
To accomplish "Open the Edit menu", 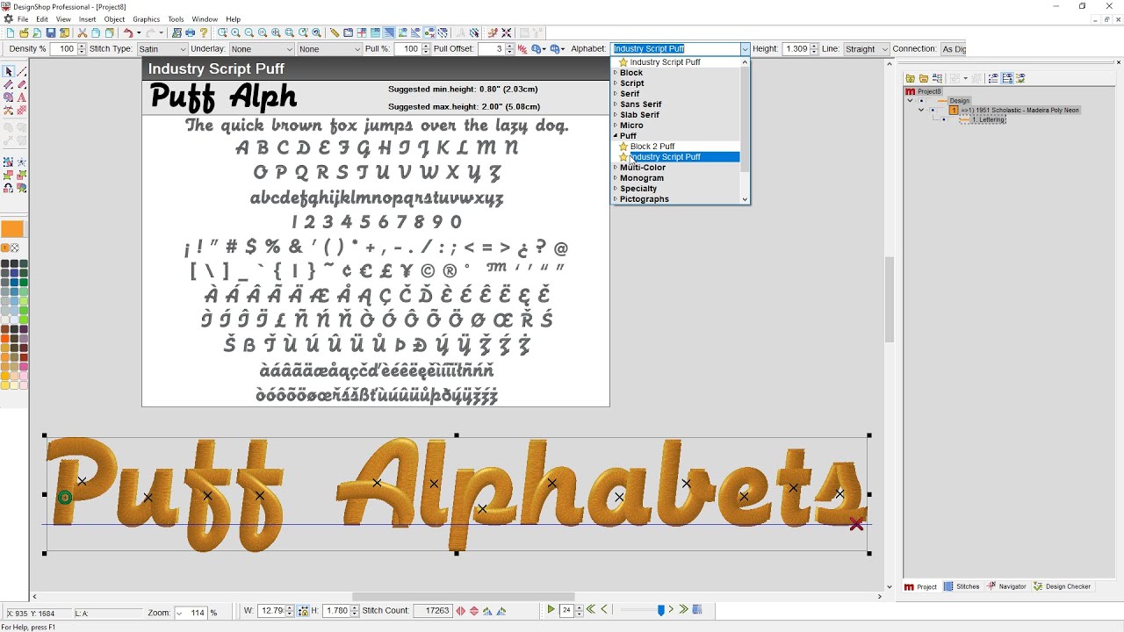I will (x=42, y=19).
